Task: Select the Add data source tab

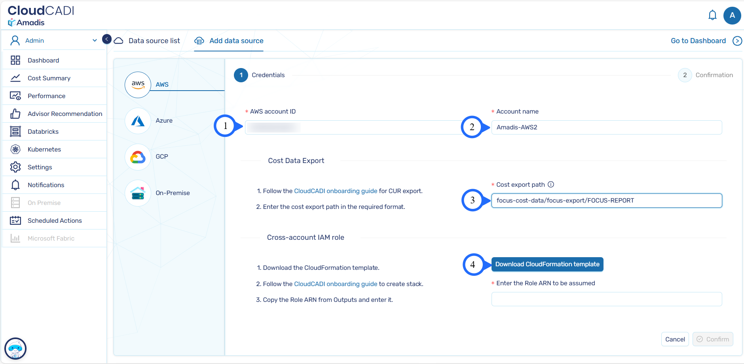Action: point(236,41)
